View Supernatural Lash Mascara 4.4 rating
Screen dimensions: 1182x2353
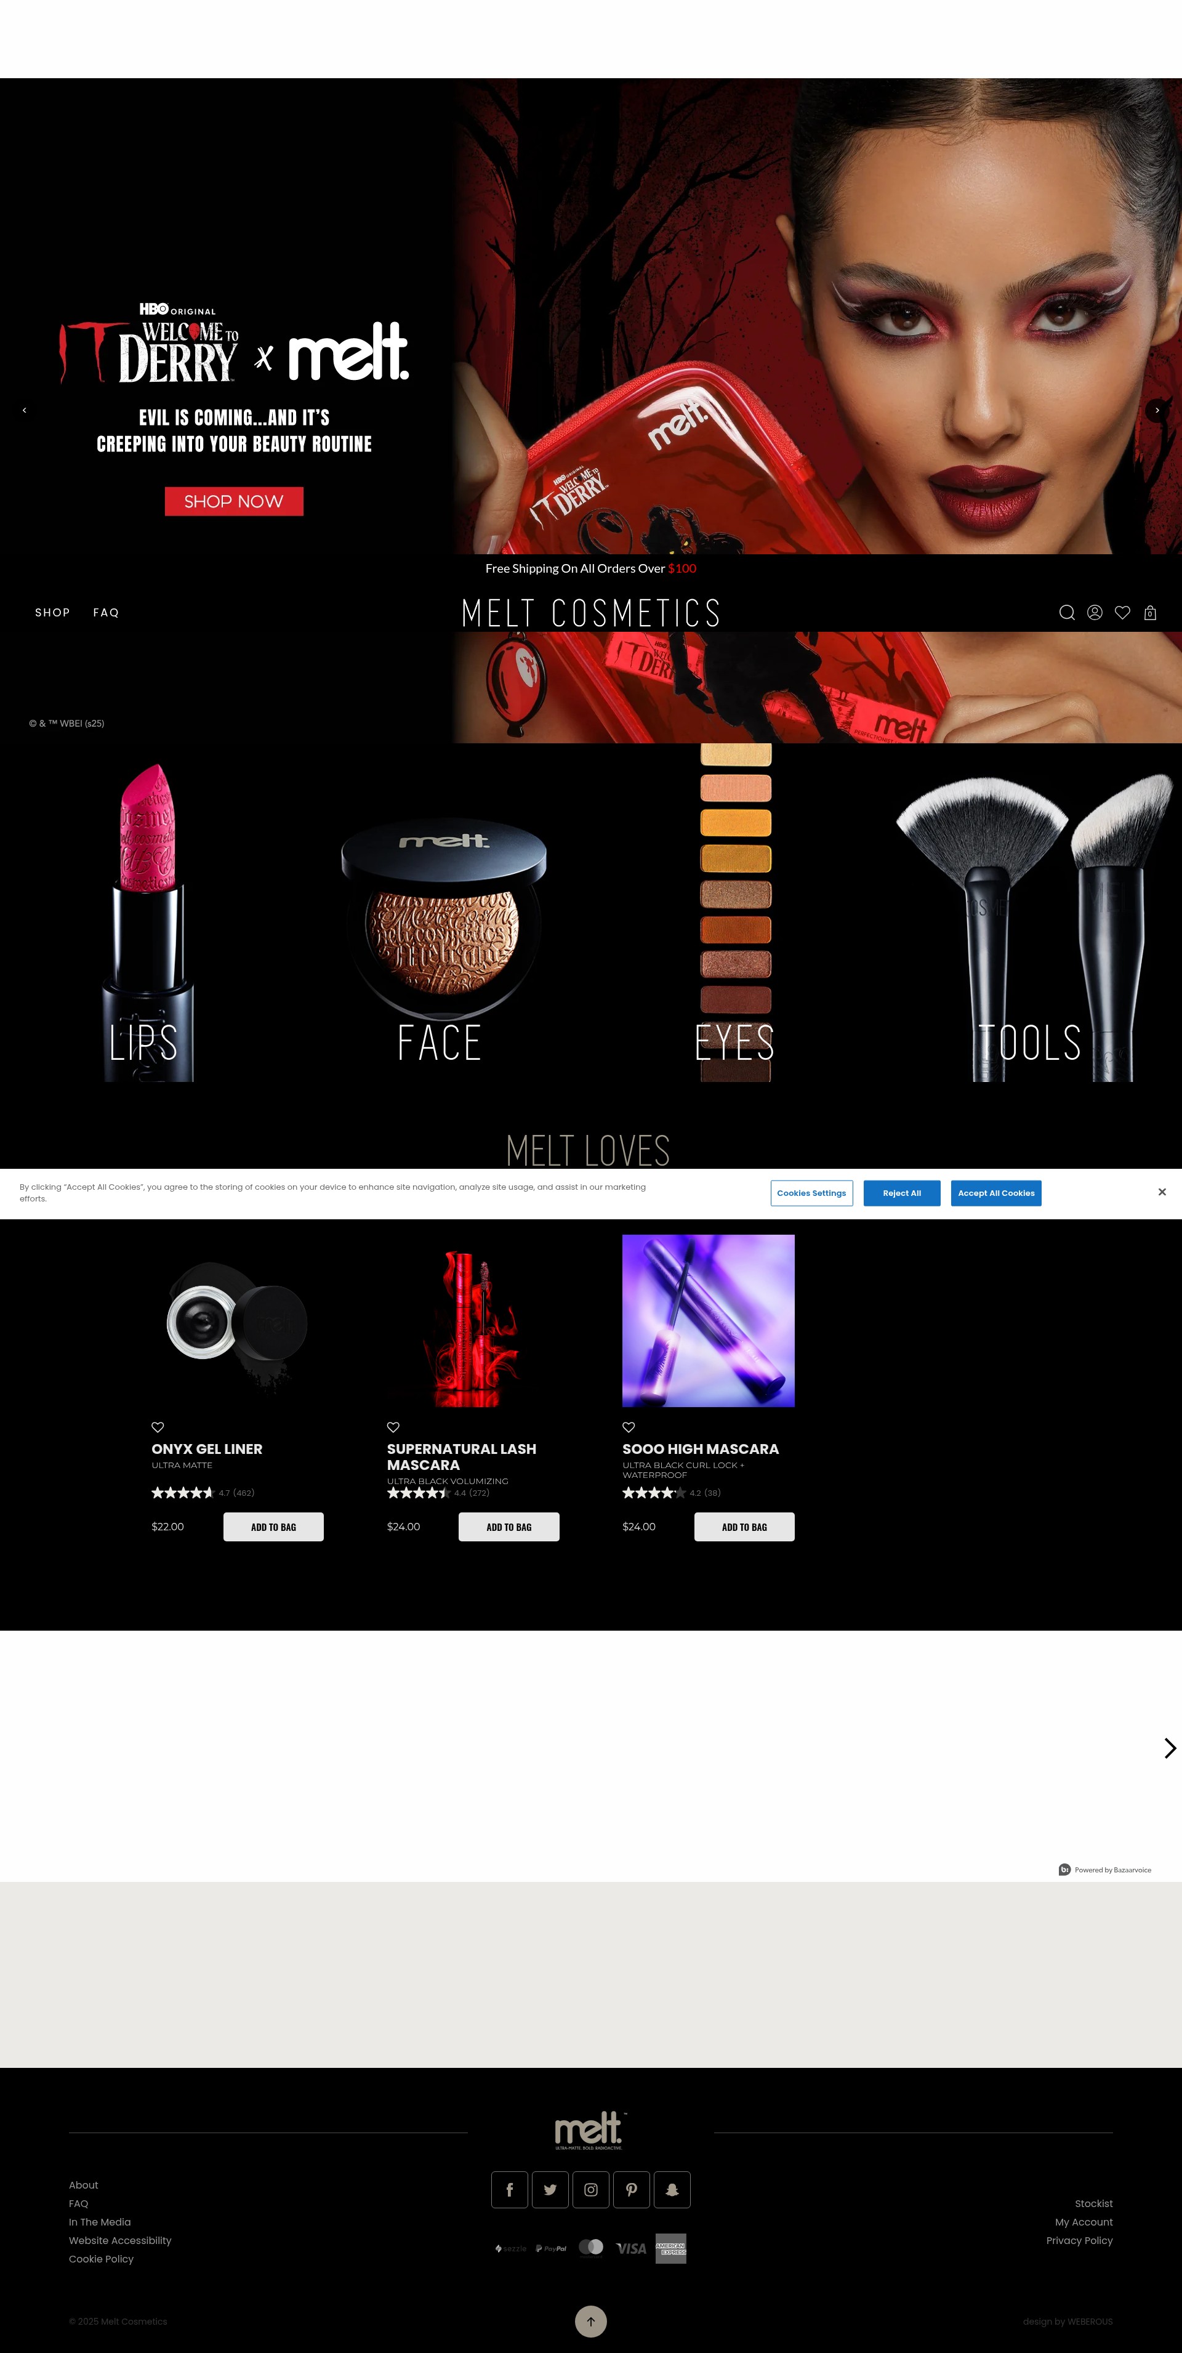438,1493
